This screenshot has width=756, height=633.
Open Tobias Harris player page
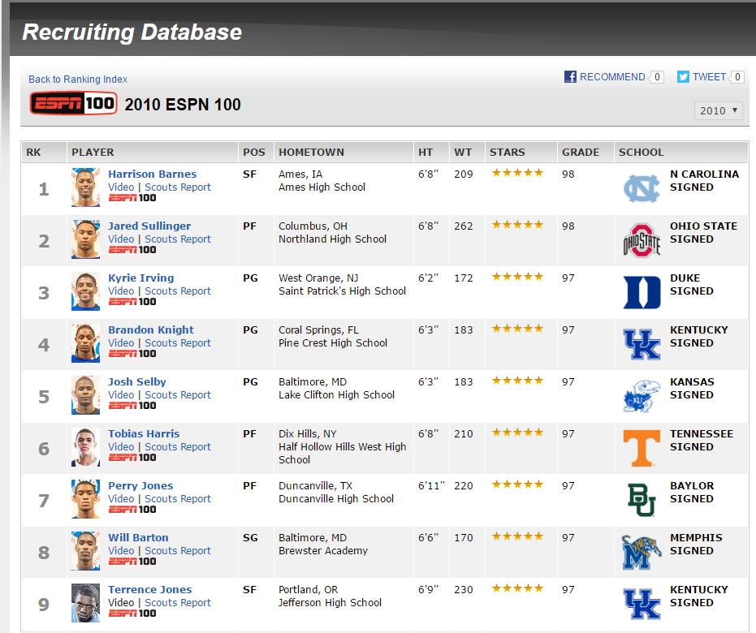pos(144,433)
